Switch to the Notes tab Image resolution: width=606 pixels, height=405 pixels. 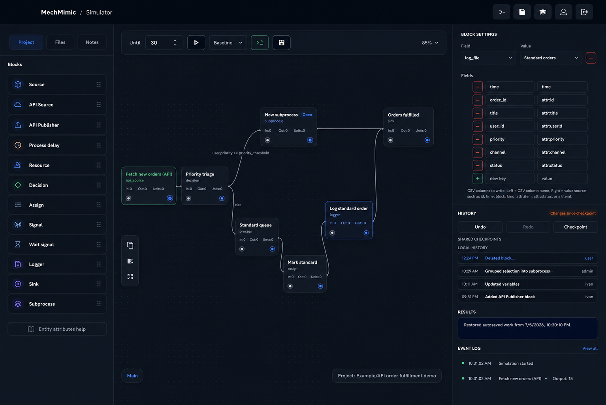(x=92, y=42)
